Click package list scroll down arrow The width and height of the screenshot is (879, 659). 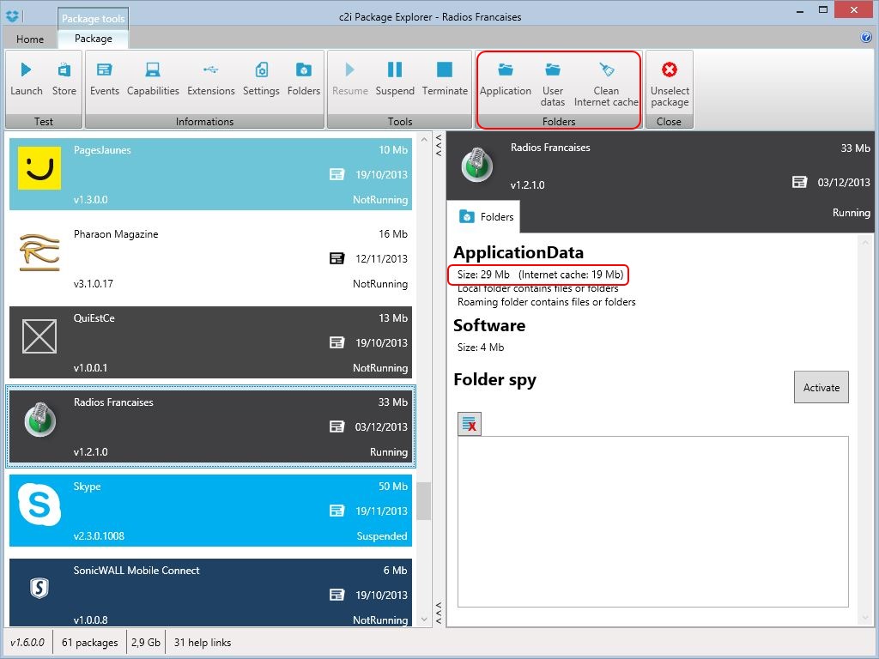(x=424, y=620)
